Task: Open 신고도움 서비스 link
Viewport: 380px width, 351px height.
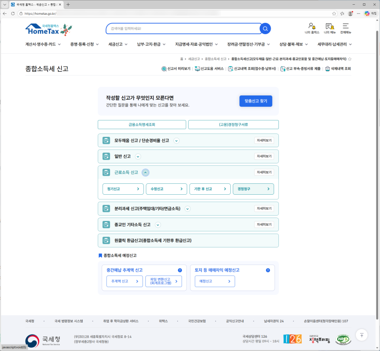Action: pyautogui.click(x=209, y=69)
